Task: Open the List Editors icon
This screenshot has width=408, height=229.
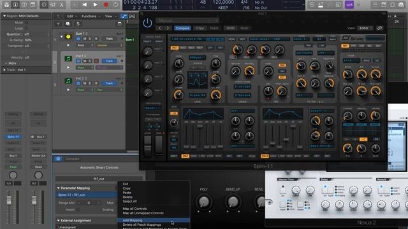Action: point(375,4)
